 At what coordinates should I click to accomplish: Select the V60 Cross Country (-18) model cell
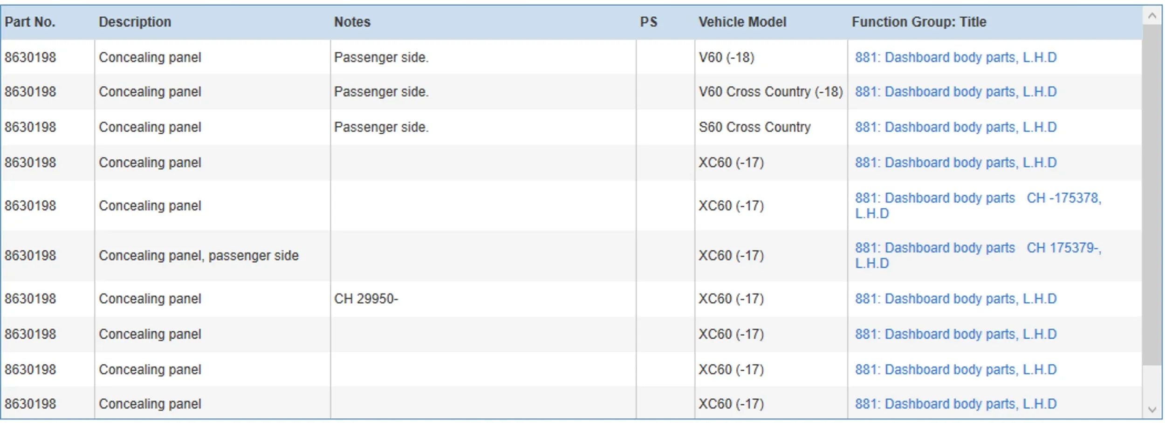coord(770,92)
